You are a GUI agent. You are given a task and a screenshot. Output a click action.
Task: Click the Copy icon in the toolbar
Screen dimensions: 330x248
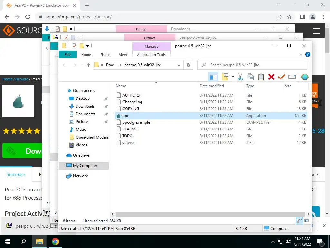tap(250, 77)
